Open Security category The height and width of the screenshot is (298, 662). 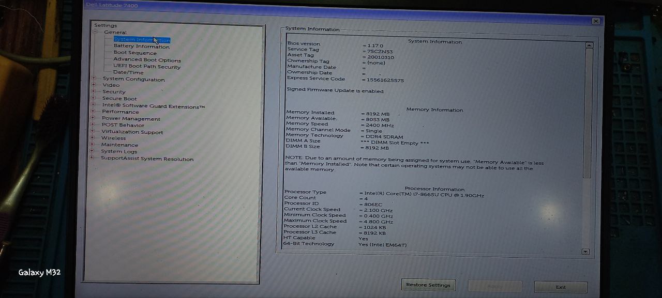(x=114, y=92)
